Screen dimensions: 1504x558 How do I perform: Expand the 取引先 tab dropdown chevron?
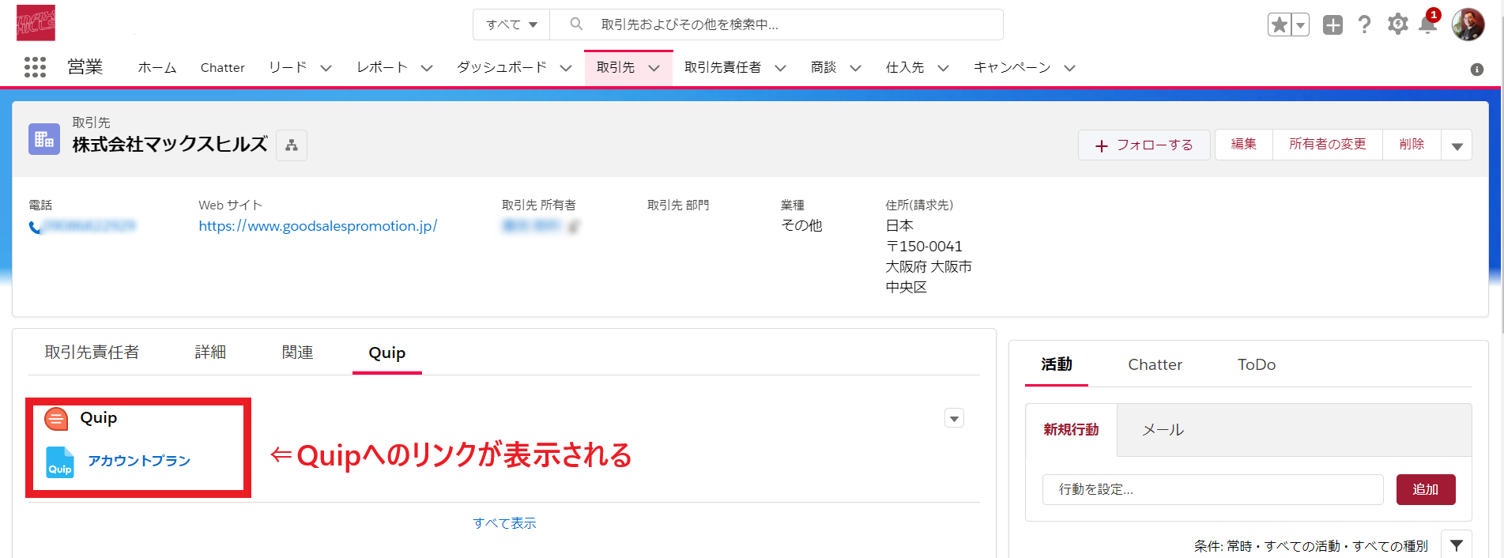tap(654, 68)
